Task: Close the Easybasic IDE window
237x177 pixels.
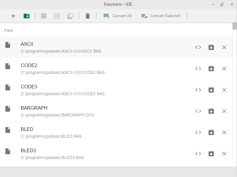Action: (232, 4)
